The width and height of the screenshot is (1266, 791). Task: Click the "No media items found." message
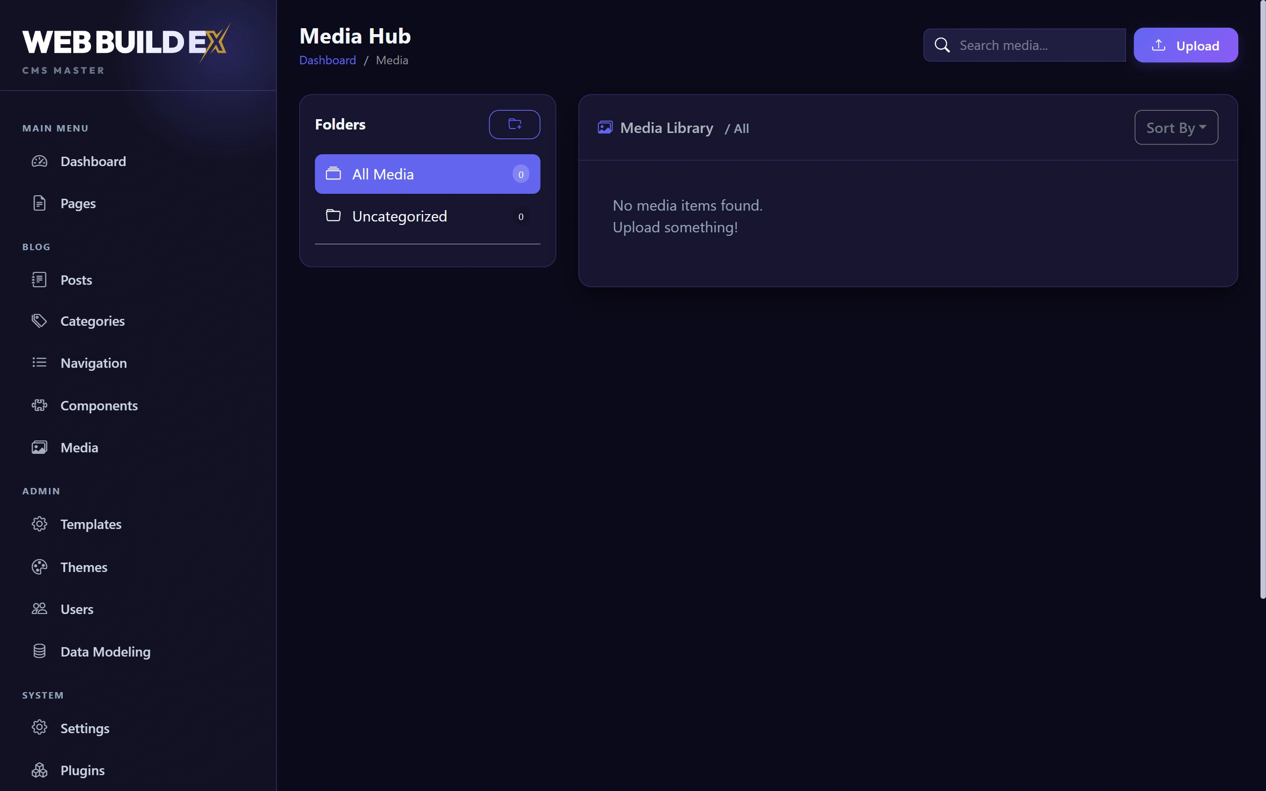[x=687, y=205]
